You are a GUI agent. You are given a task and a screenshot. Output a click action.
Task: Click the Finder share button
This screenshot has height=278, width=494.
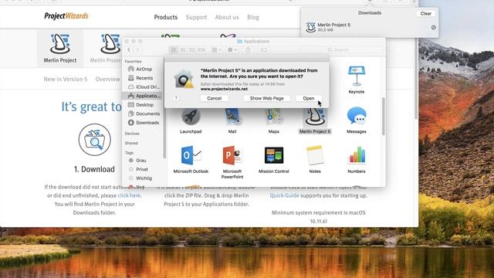pyautogui.click(x=249, y=49)
